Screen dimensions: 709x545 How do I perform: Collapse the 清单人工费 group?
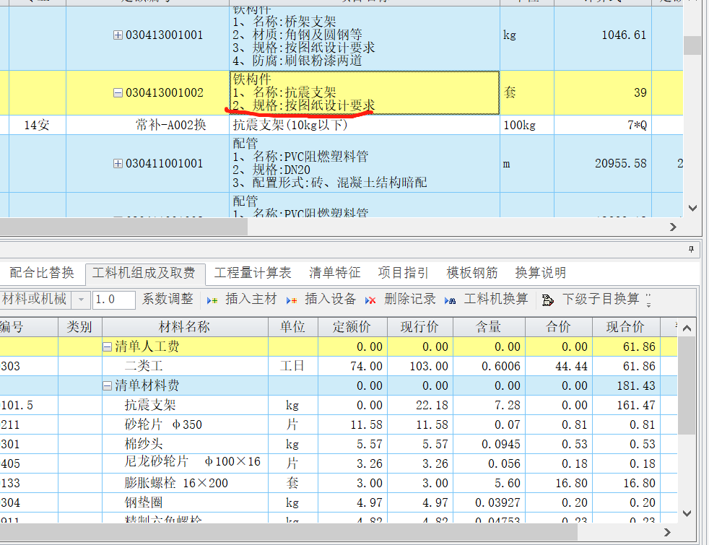[107, 346]
